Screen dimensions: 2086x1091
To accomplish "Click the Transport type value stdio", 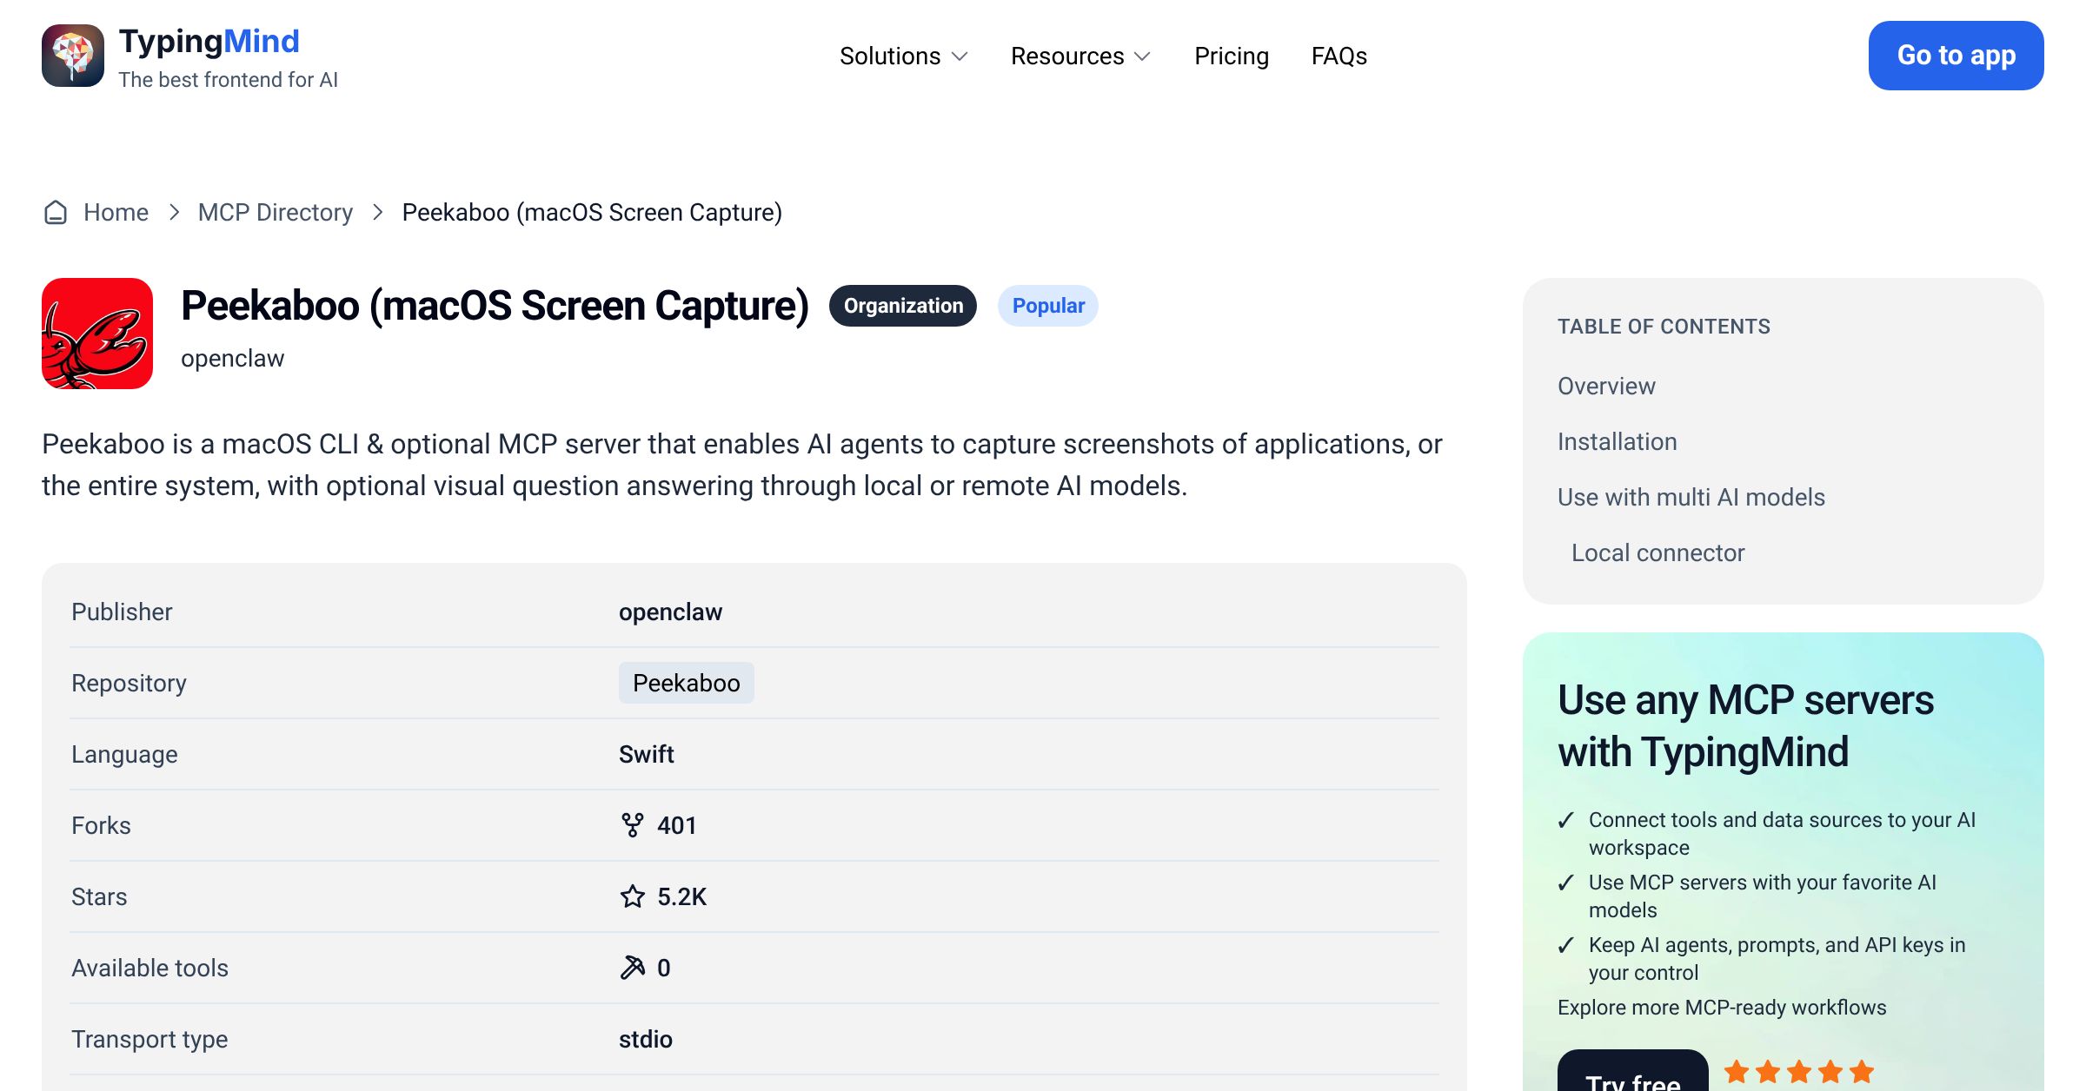I will coord(646,1039).
